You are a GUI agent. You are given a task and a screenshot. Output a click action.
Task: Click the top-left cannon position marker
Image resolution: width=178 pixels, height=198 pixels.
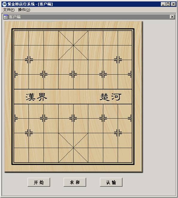click(x=29, y=60)
